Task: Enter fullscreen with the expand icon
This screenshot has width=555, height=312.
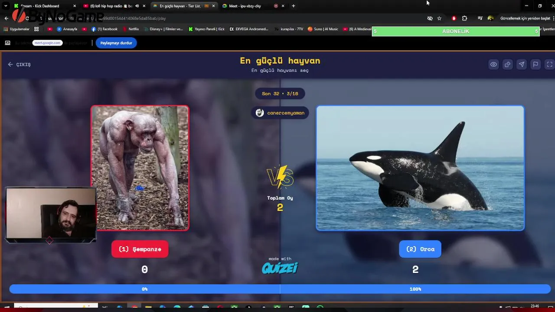Action: 549,65
